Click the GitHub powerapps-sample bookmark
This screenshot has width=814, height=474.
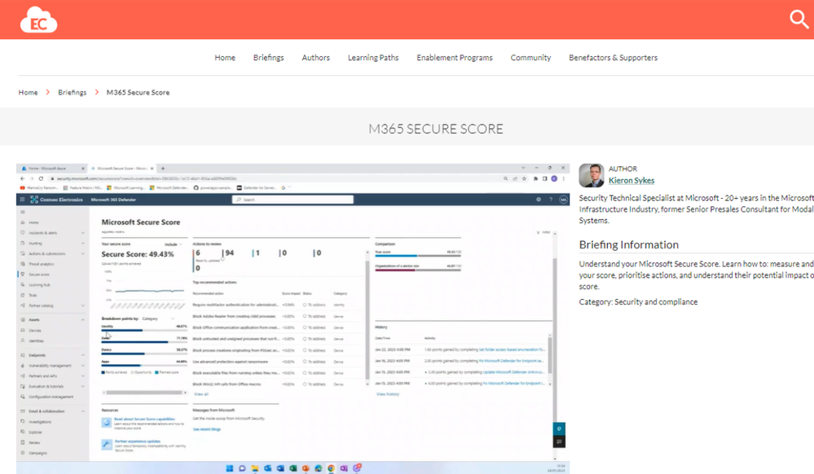point(213,188)
